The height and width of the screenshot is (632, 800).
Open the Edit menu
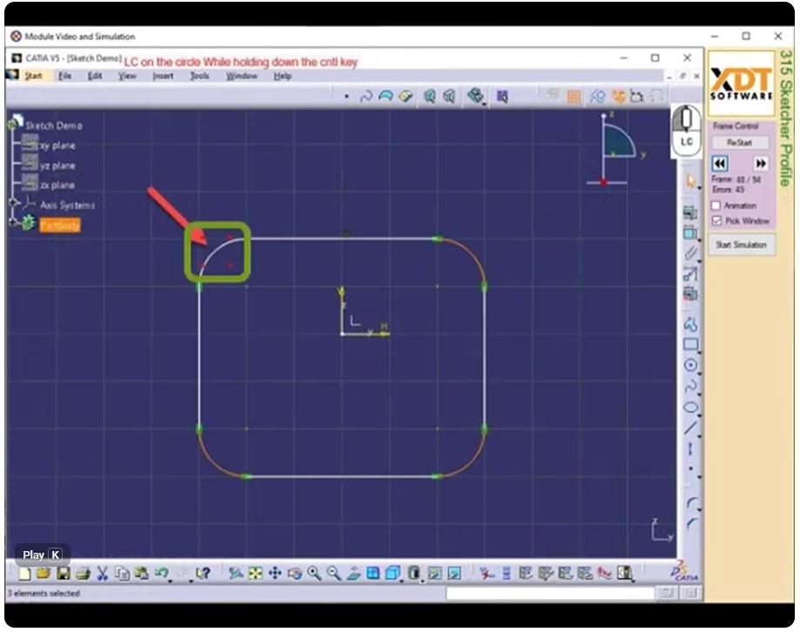(x=95, y=76)
